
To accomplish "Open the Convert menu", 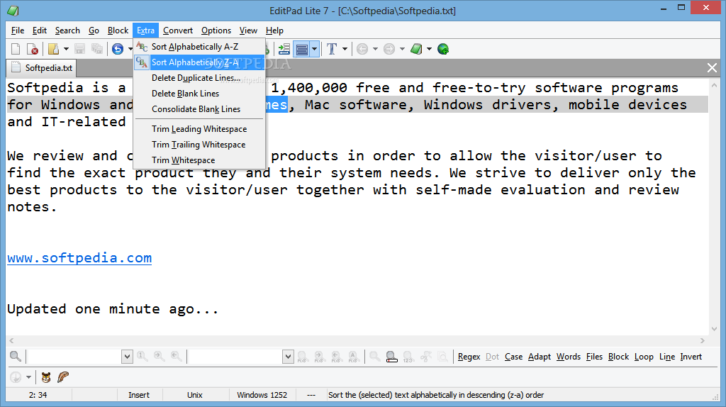I will tap(178, 30).
